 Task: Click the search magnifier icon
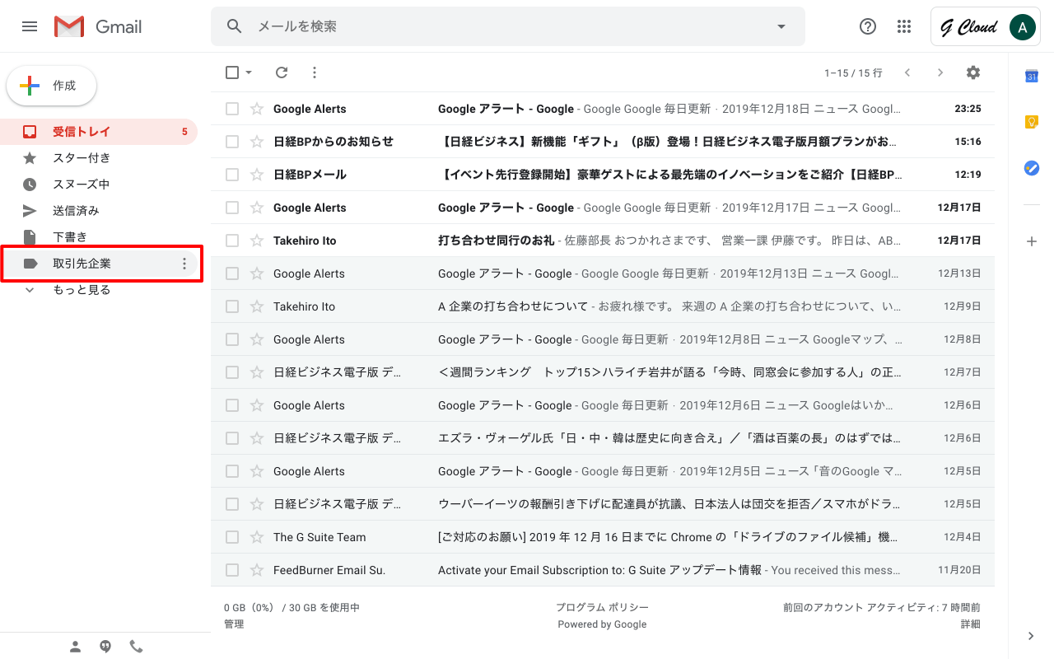pos(235,26)
